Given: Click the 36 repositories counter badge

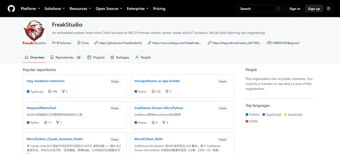Looking at the screenshot, I should 78,57.
